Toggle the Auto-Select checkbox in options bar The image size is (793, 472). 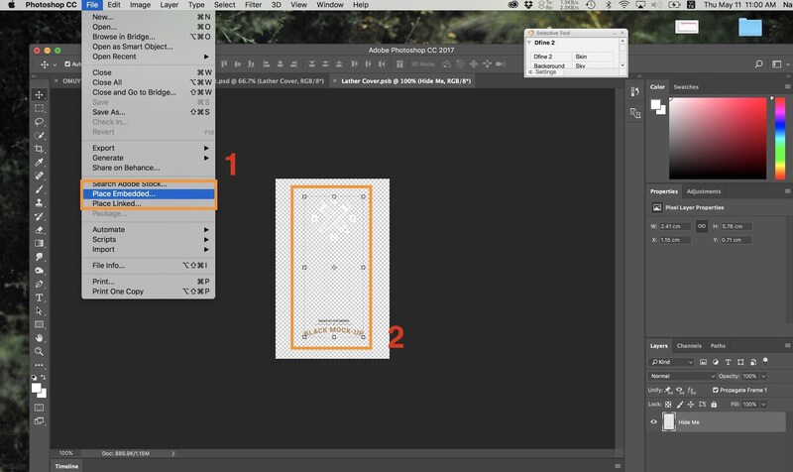(67, 64)
